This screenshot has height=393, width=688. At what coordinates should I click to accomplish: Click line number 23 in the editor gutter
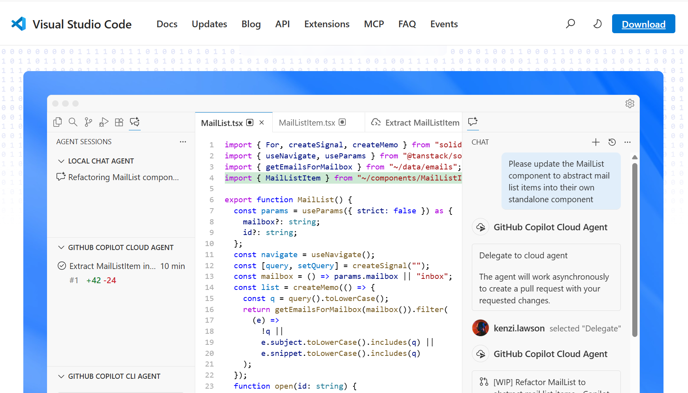209,386
